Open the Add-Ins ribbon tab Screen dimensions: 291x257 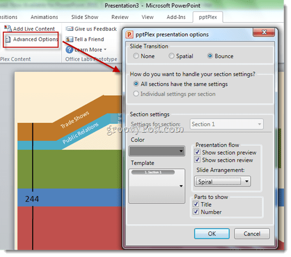176,17
